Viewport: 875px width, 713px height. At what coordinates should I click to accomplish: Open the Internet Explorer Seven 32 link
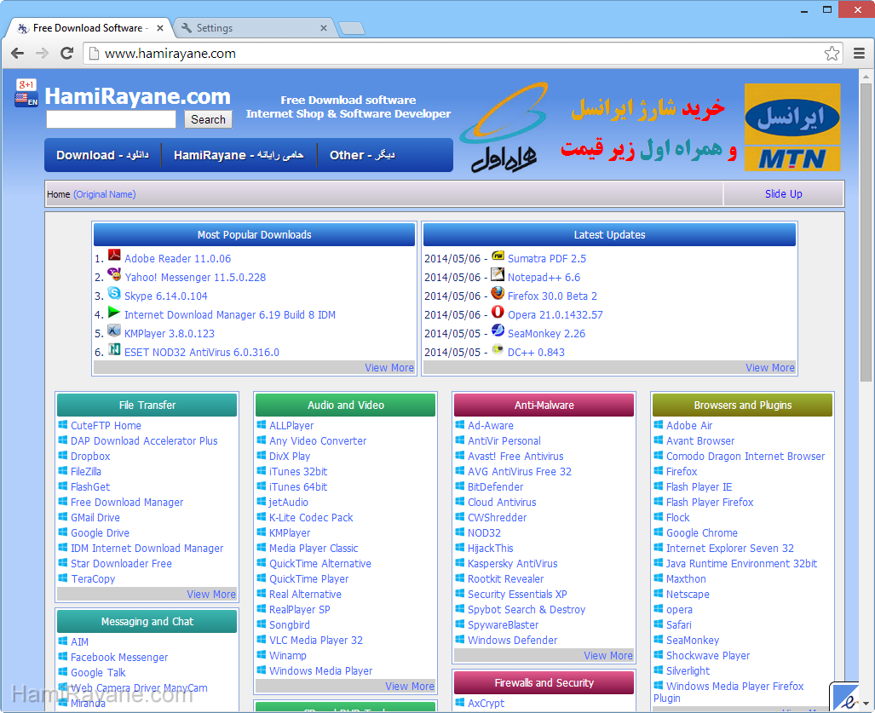[x=730, y=549]
